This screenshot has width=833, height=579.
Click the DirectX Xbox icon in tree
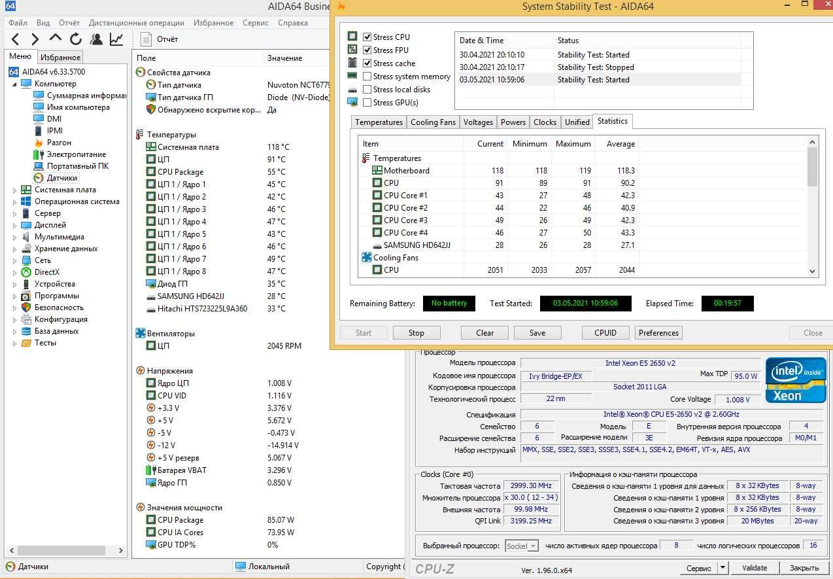(x=26, y=272)
